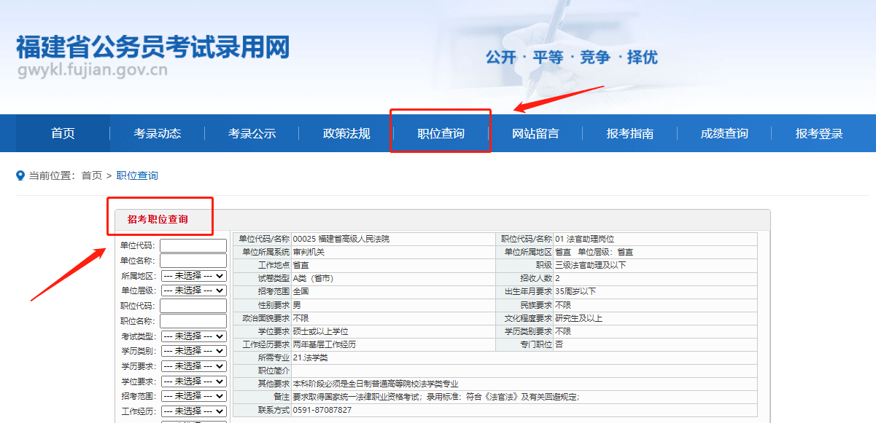This screenshot has width=876, height=423.
Task: Click the 性别要求 value '男'
Action: [x=394, y=304]
